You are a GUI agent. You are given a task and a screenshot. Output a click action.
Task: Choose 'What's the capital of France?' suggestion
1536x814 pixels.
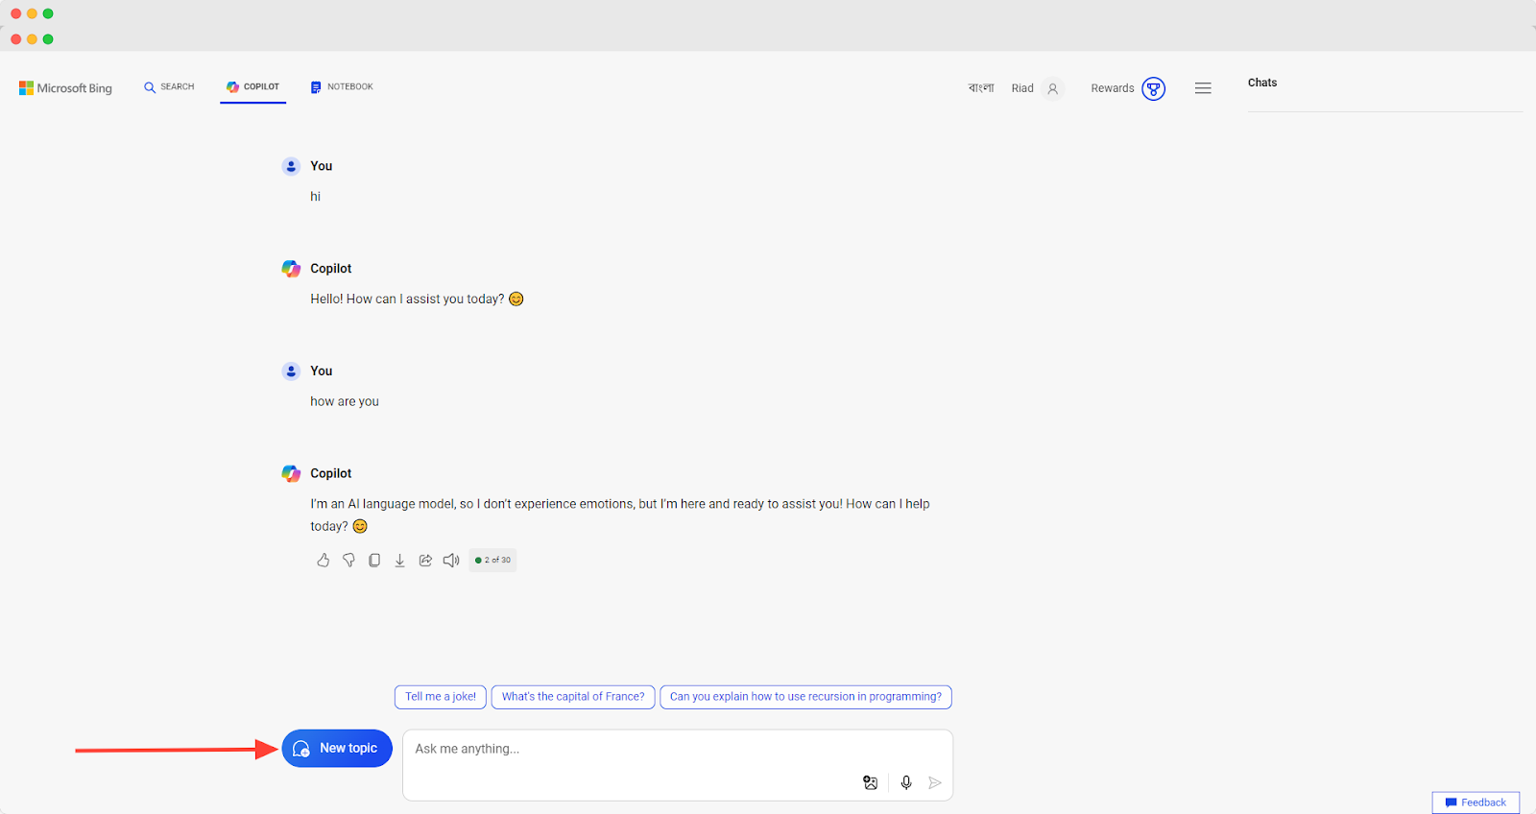pos(573,697)
